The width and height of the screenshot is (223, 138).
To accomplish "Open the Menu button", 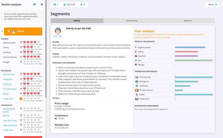I will tap(212, 4).
